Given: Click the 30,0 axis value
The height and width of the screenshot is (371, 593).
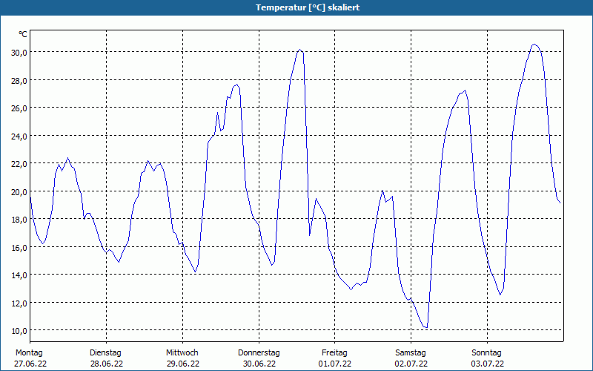Looking at the screenshot, I should click(19, 52).
